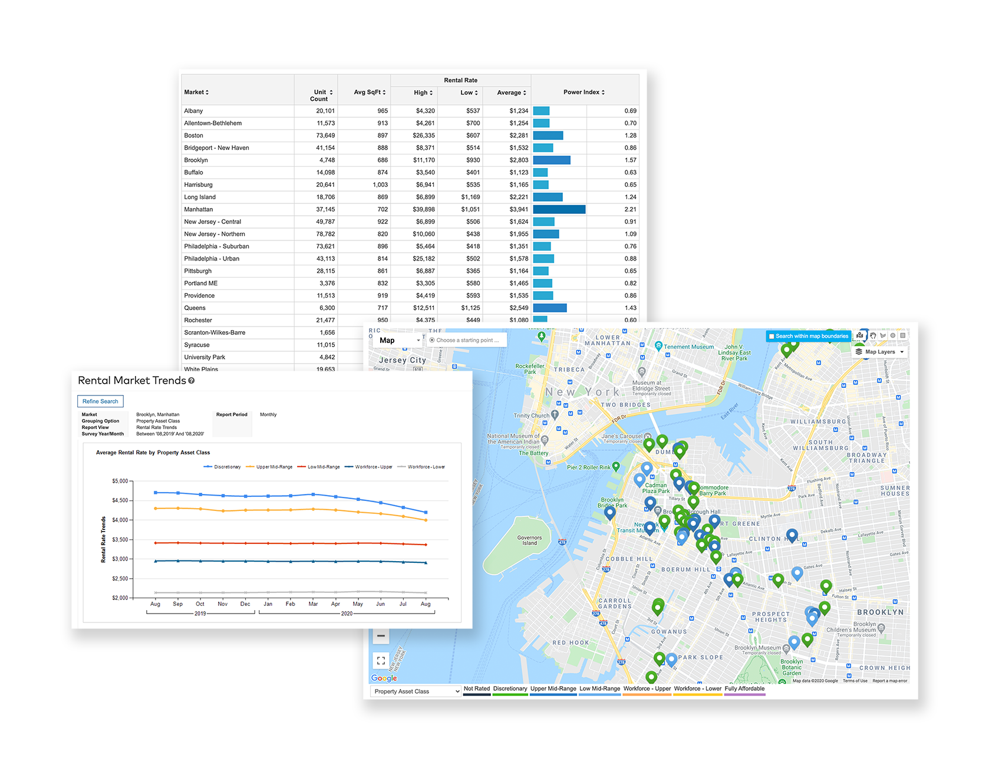
Task: Enter fullscreen map view
Action: pyautogui.click(x=381, y=661)
